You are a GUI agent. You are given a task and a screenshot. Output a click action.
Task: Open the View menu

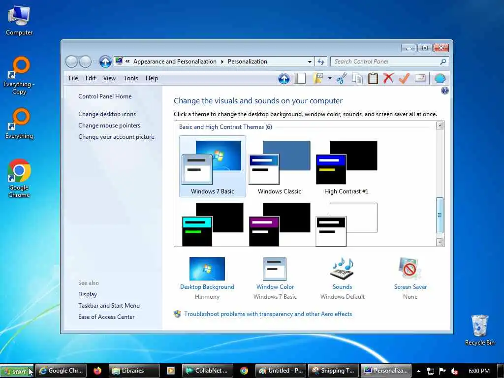(109, 78)
